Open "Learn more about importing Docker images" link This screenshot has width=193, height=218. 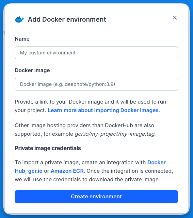click(103, 110)
